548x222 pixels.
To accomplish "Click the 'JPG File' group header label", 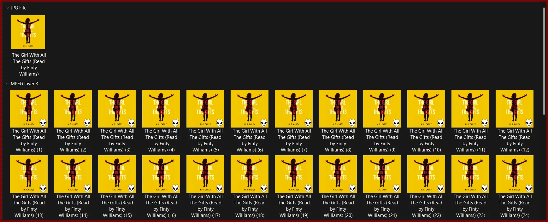I will tap(19, 8).
